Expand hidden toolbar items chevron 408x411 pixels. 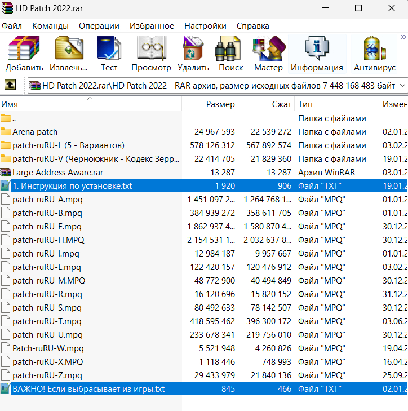click(x=402, y=38)
